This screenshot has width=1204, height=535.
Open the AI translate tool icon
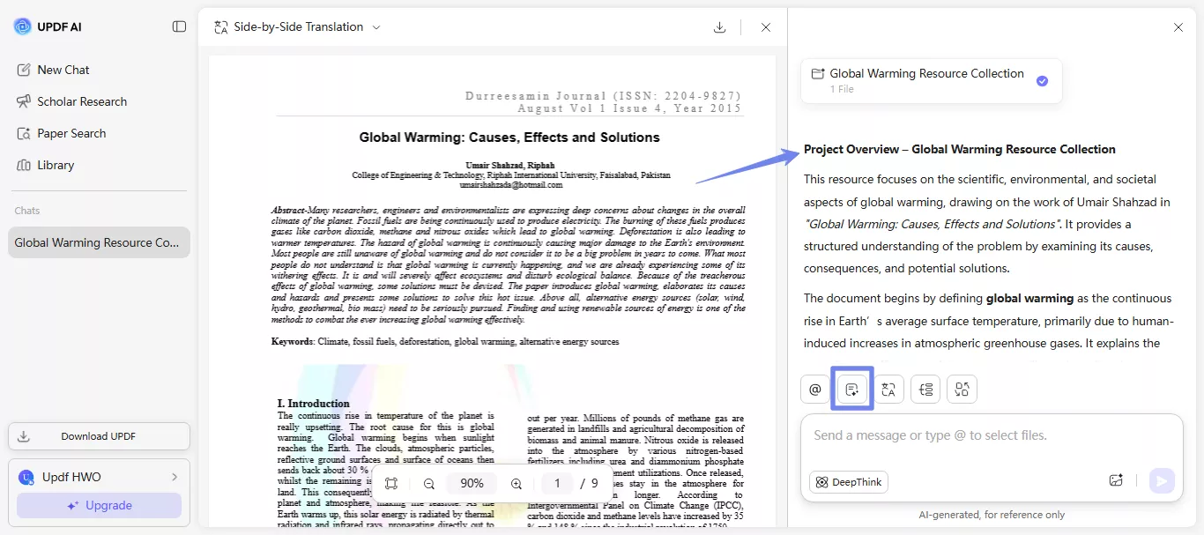(x=888, y=389)
